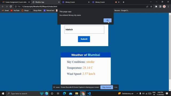Open the Satisfactory air weather widget
This screenshot has height=96, width=171.
(126, 94)
